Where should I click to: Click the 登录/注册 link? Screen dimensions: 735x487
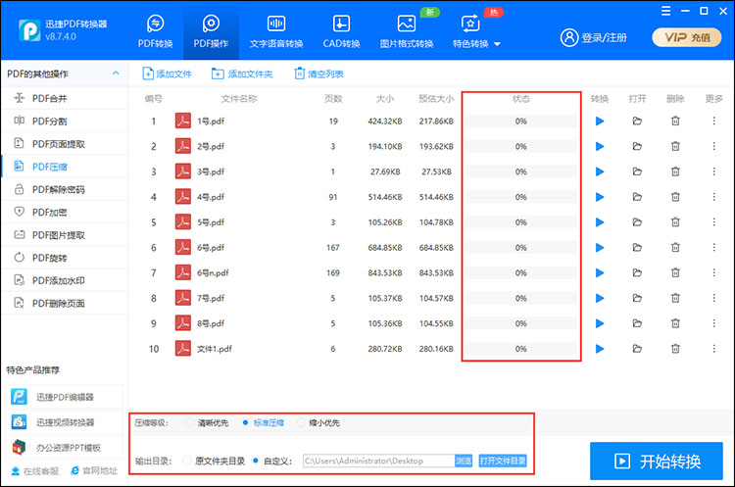[x=594, y=37]
